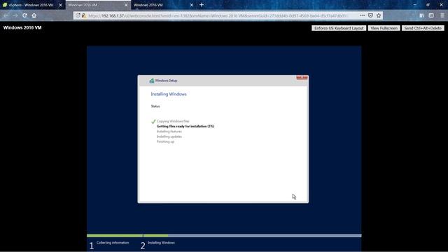Close the Windows Setup dialog
Image resolution: width=448 pixels, height=252 pixels.
(x=302, y=77)
